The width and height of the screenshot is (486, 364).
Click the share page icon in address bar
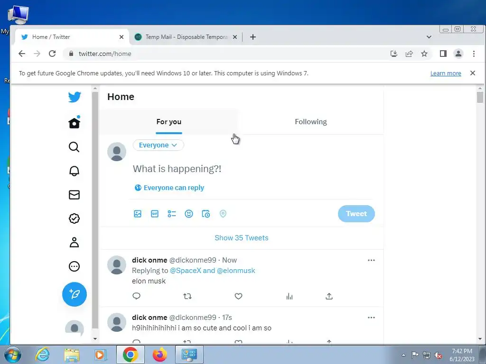(409, 54)
